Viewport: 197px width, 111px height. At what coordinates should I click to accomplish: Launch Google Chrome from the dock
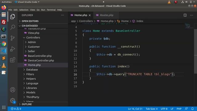pyautogui.click(x=4, y=44)
